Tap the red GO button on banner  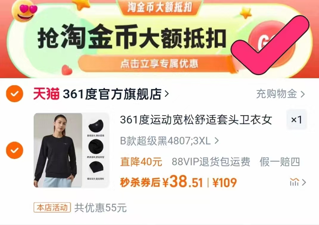(272, 44)
